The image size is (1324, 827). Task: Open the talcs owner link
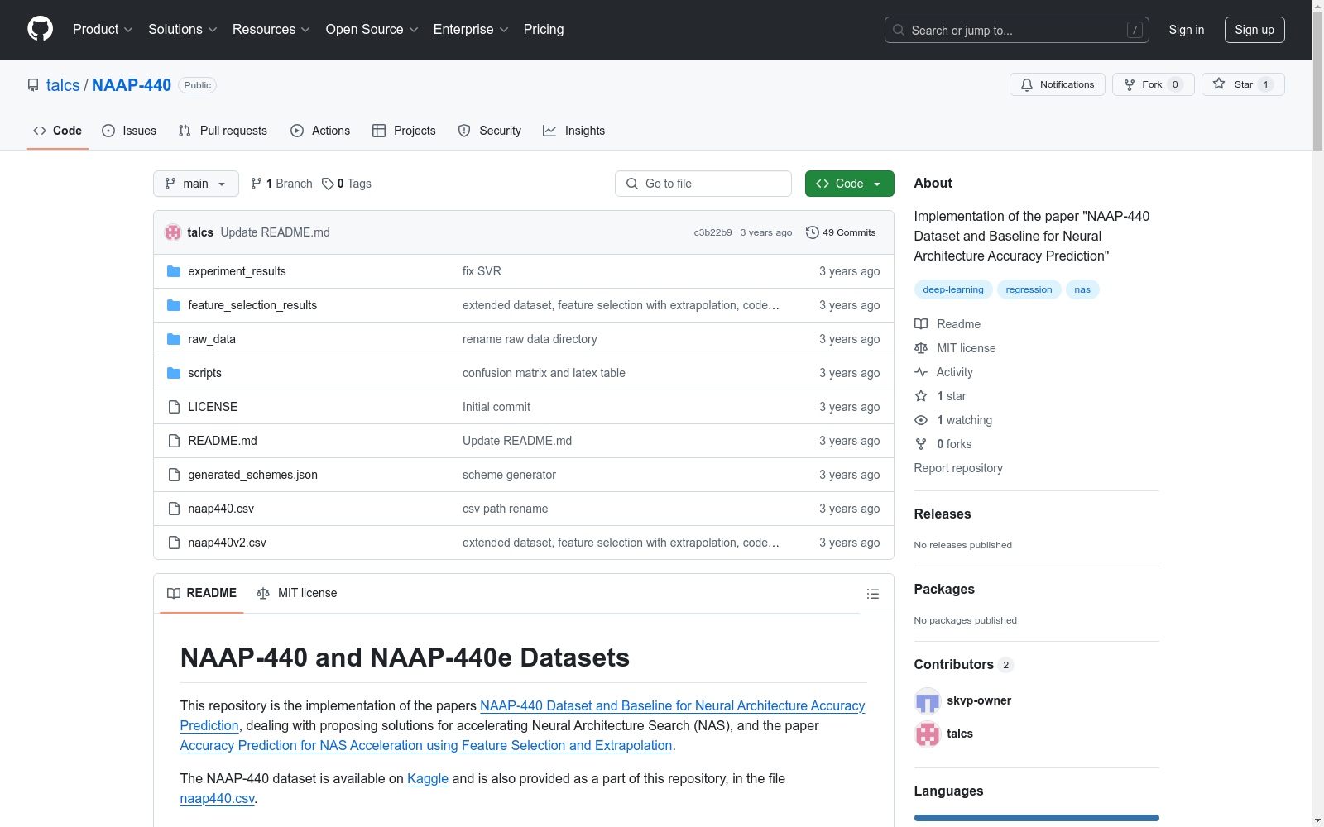pyautogui.click(x=63, y=85)
